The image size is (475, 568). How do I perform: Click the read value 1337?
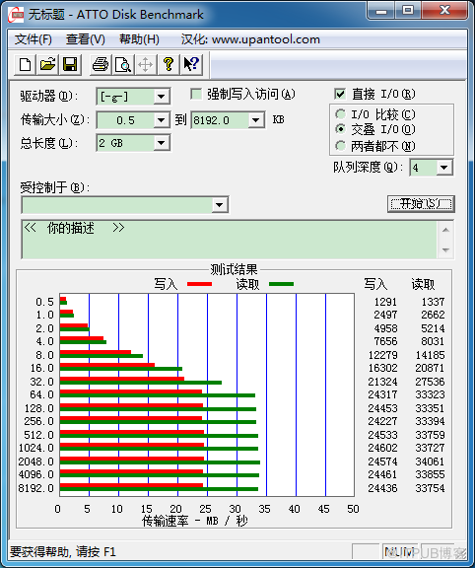tap(433, 302)
